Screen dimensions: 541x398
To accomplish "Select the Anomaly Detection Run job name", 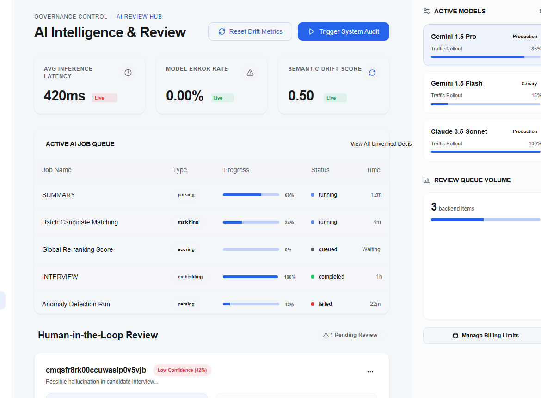I will (x=76, y=304).
